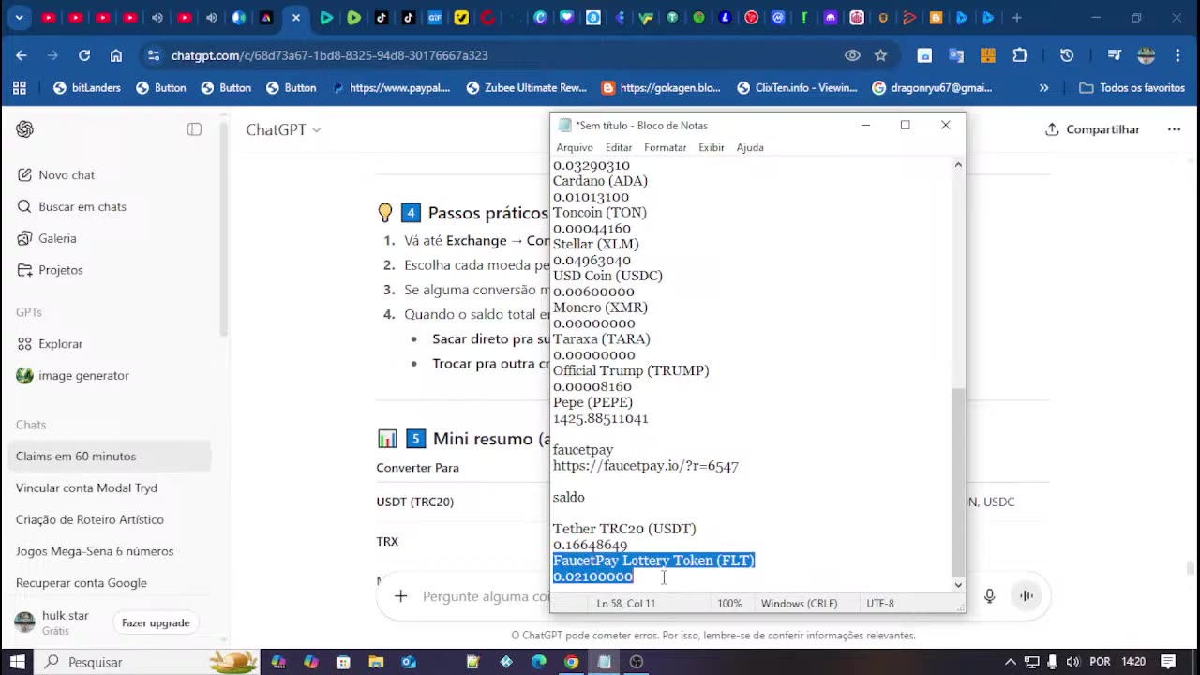Collapse the ChatGPT sidebar panel icon
The height and width of the screenshot is (675, 1200).
[194, 129]
